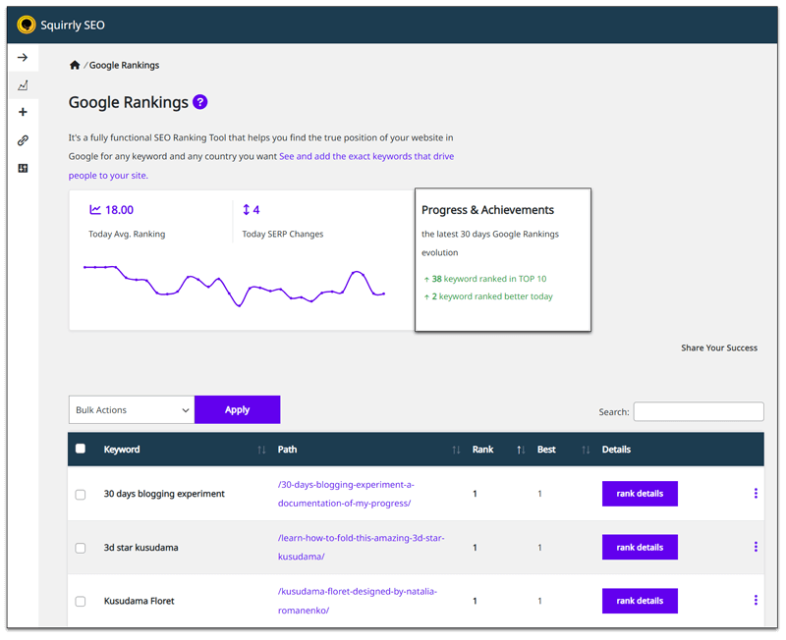Image resolution: width=786 pixels, height=640 pixels.
Task: Expand the sidebar with the arrow icon
Action: coord(23,58)
